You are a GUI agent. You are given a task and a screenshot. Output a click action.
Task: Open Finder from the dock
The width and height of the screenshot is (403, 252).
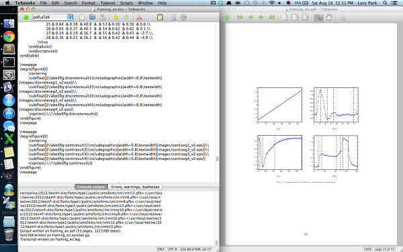click(x=9, y=24)
